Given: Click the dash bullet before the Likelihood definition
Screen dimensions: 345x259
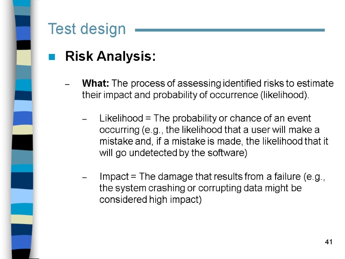Looking at the screenshot, I should tap(85, 119).
